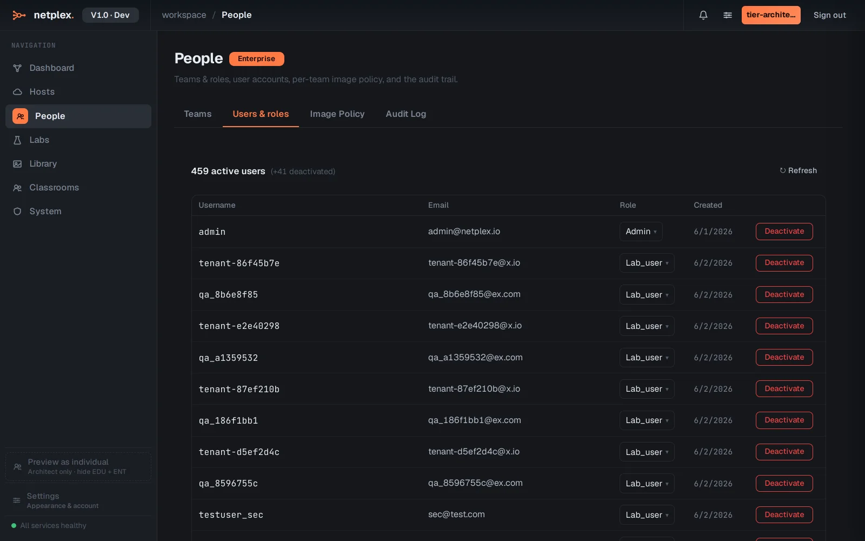Click the Email column header
The height and width of the screenshot is (541, 865).
(x=438, y=206)
